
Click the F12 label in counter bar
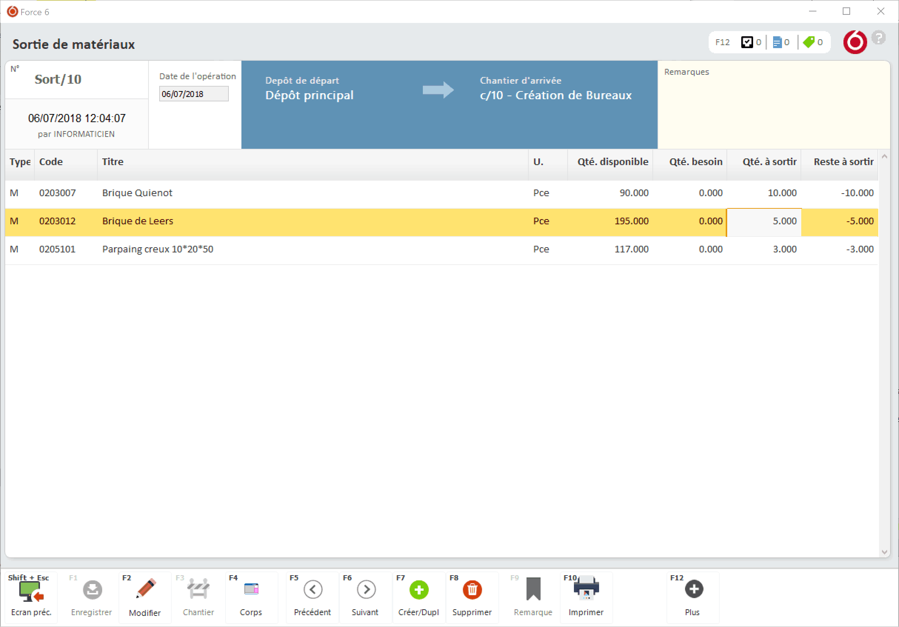click(722, 42)
